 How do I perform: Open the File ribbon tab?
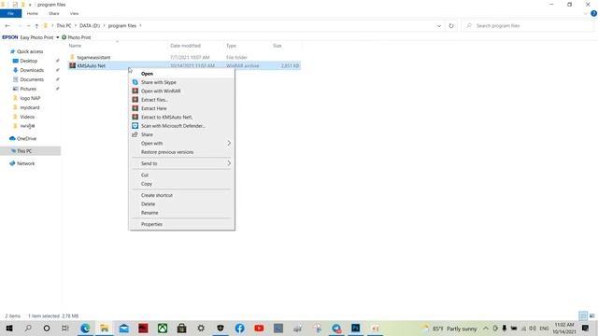pos(10,13)
